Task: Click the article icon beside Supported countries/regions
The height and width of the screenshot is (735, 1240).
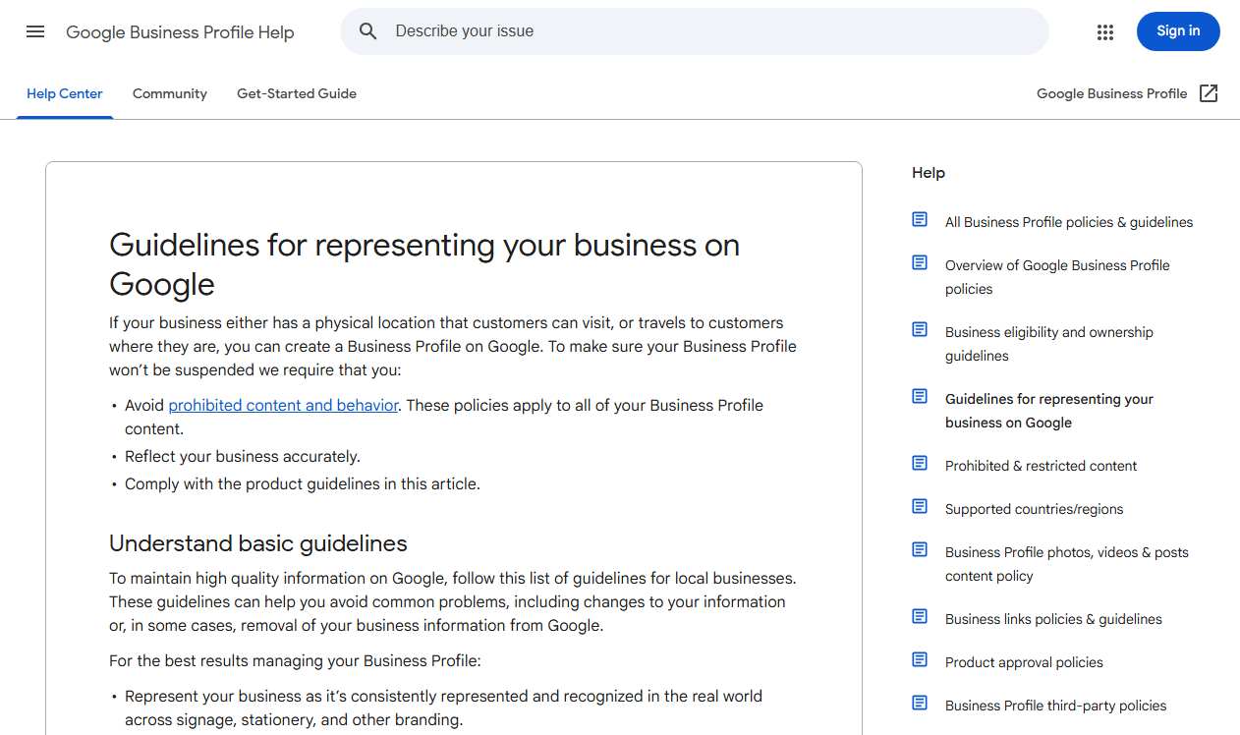Action: tap(920, 506)
